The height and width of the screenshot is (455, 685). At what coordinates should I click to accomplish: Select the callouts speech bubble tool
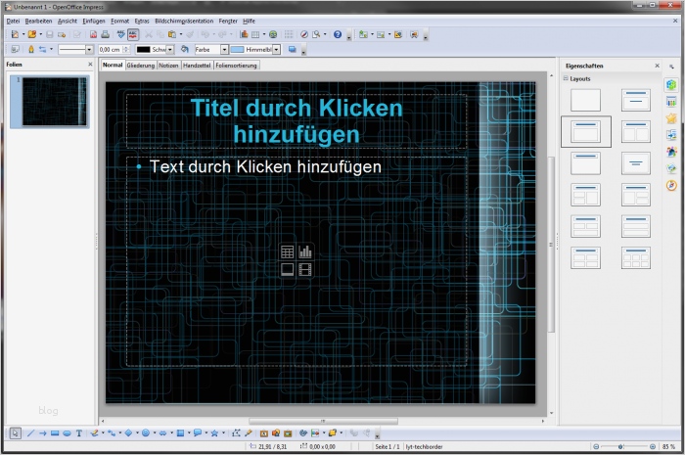point(198,433)
